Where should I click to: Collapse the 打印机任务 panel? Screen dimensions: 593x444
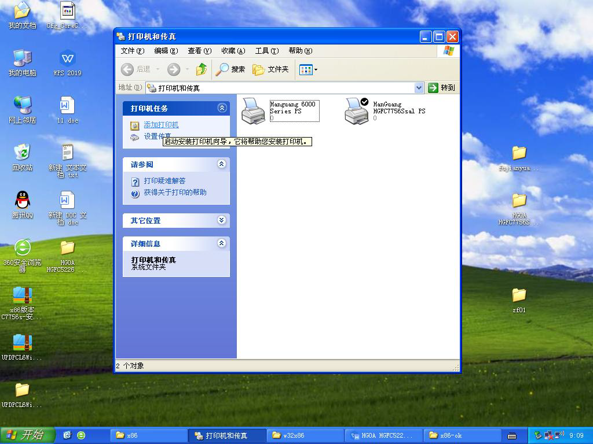click(x=222, y=108)
